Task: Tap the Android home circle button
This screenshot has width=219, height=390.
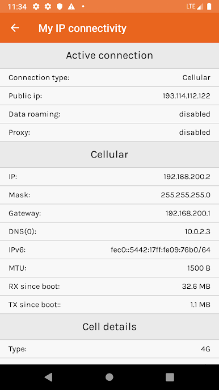Action: coord(109,377)
